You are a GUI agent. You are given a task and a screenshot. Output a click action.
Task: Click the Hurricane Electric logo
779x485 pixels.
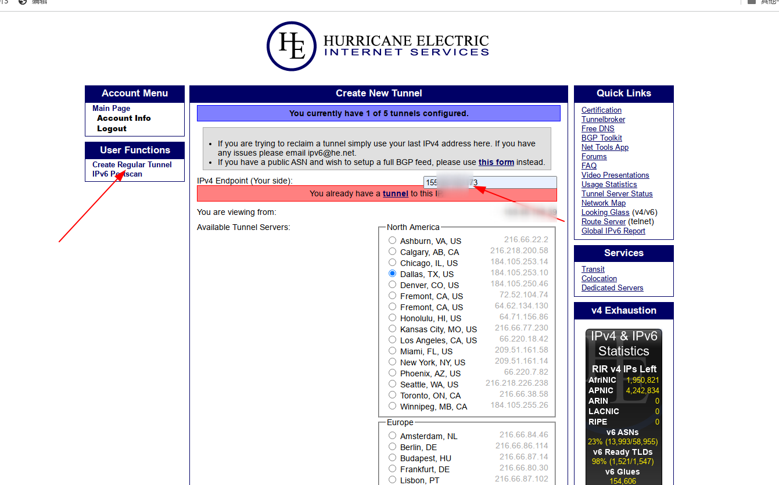click(x=378, y=46)
